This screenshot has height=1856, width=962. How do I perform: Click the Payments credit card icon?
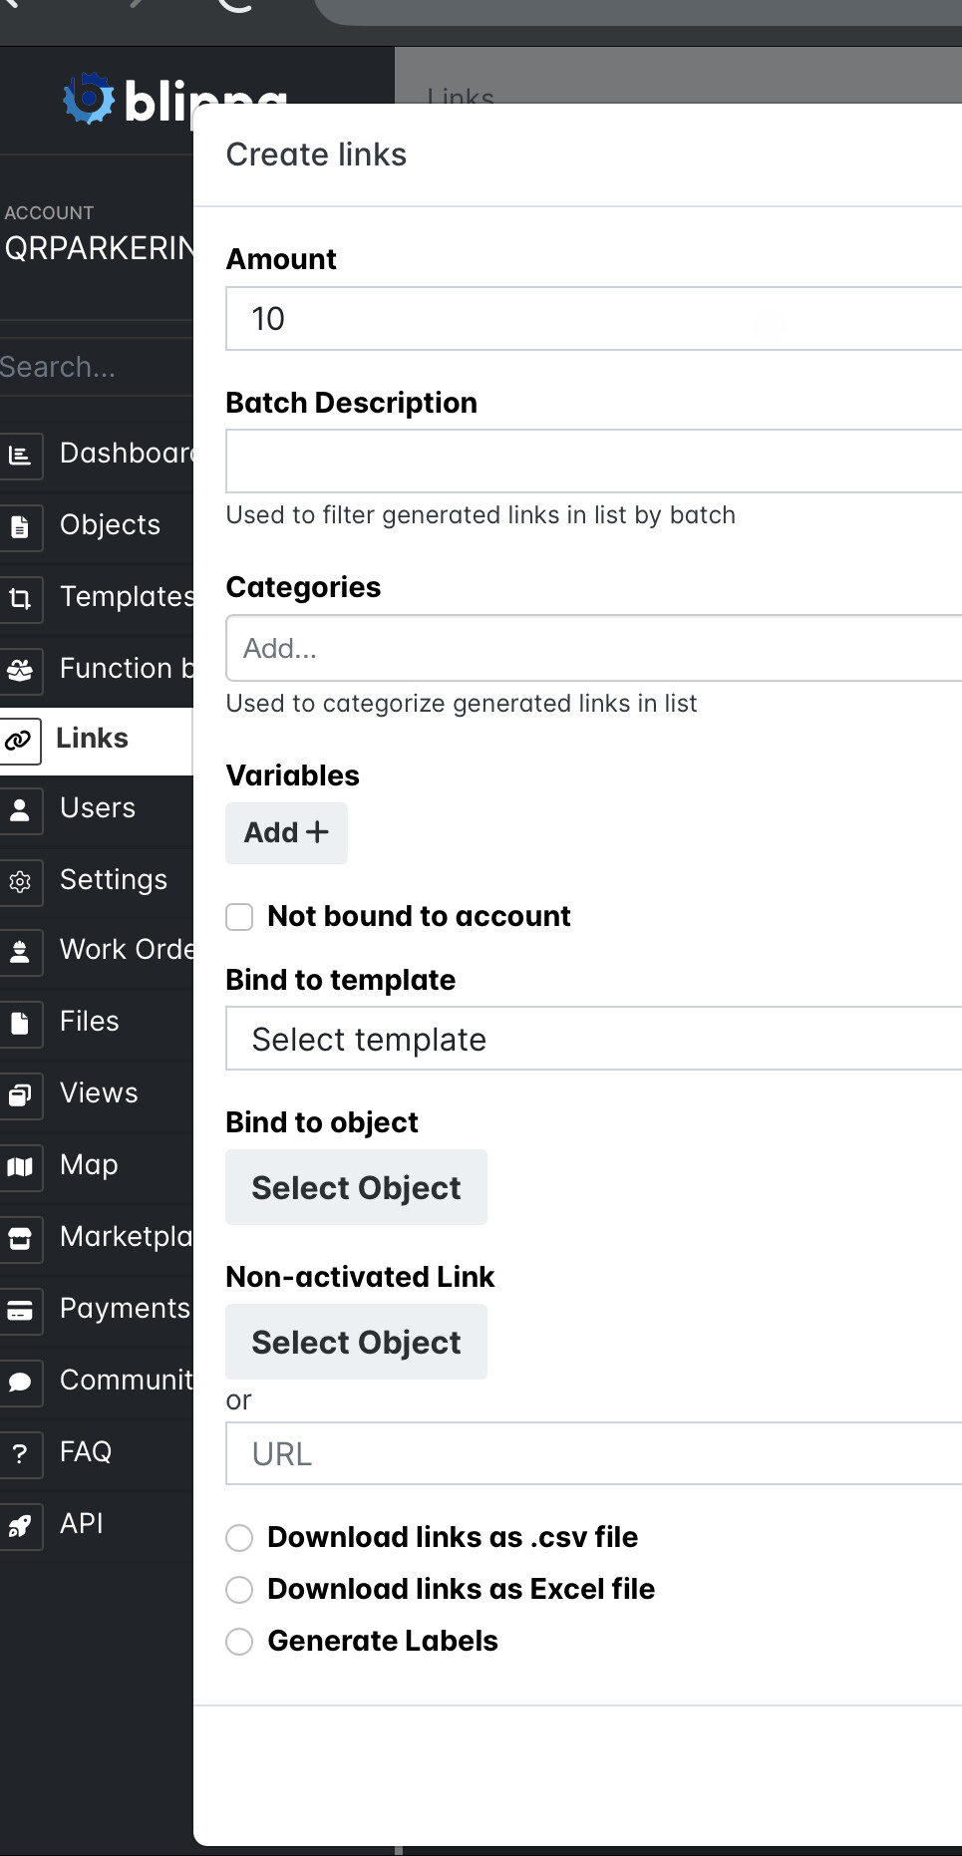[20, 1310]
